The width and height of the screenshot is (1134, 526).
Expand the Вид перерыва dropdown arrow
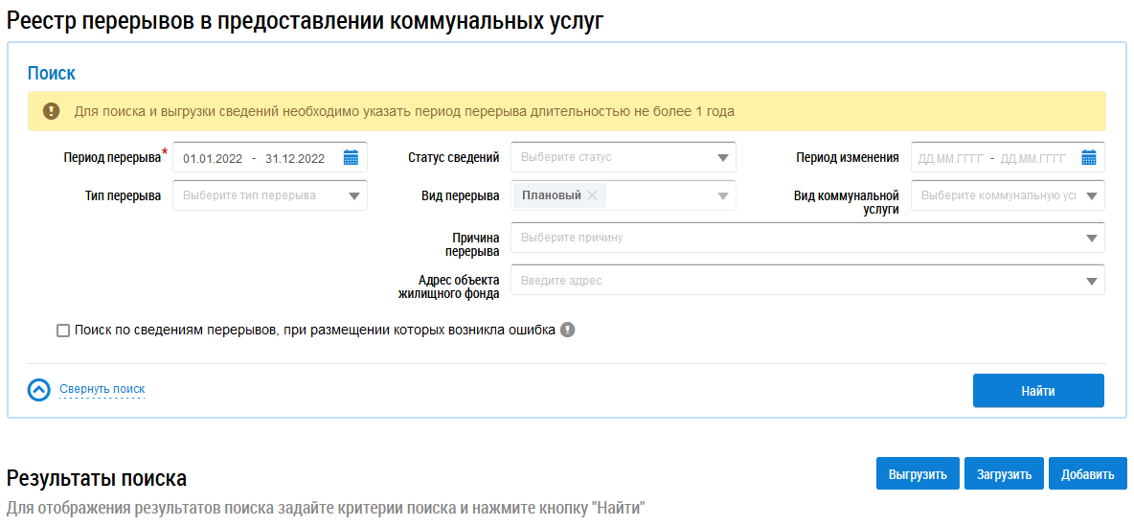tap(722, 196)
